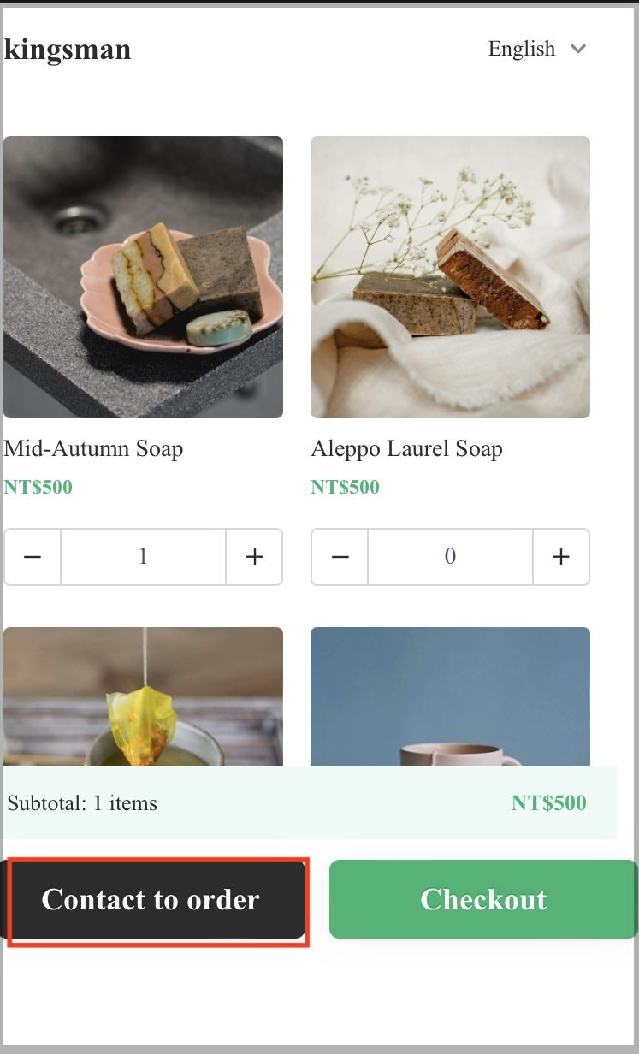Image resolution: width=639 pixels, height=1054 pixels.
Task: Click the Subtotal 1 items summary bar
Action: coord(310,803)
